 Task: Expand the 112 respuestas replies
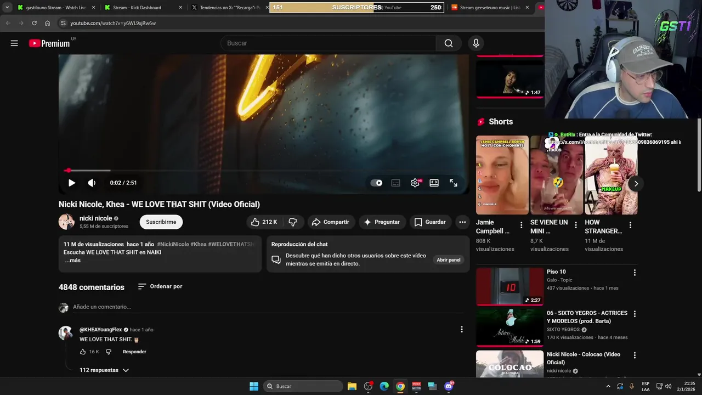click(104, 370)
